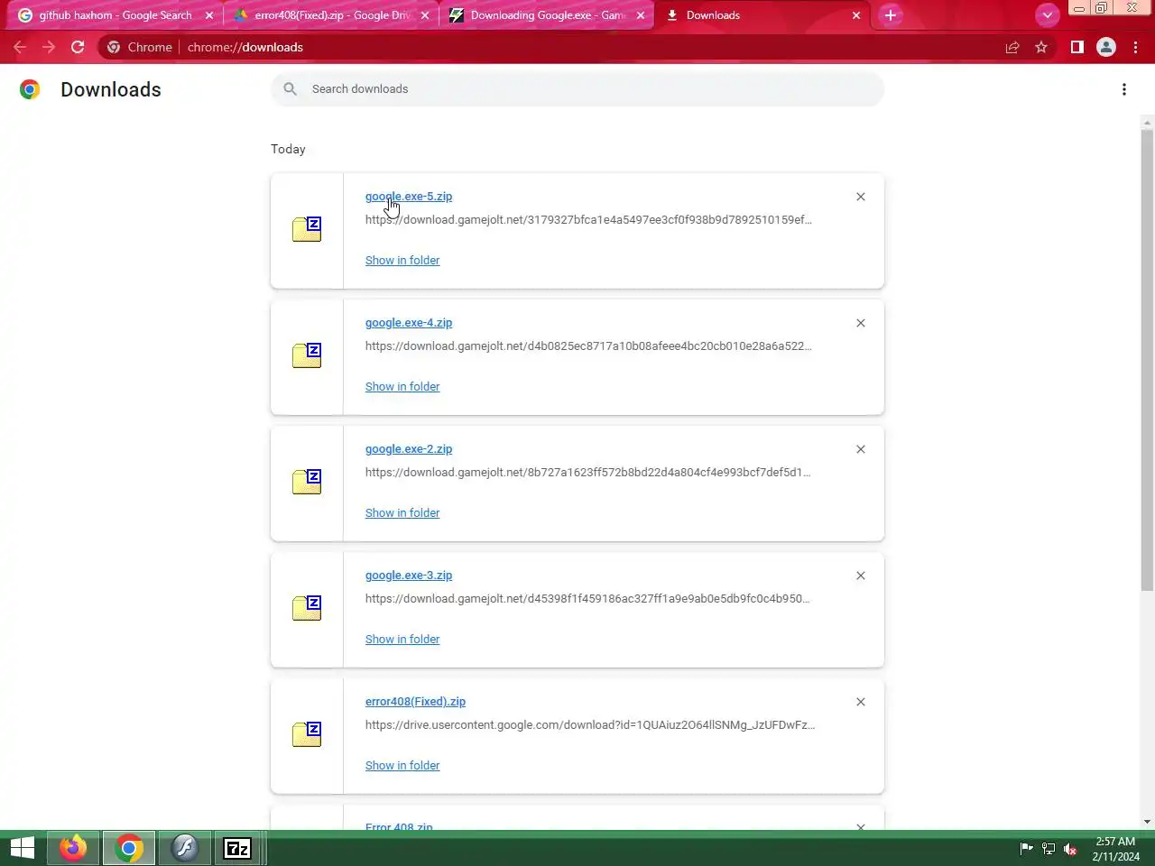
Task: Open the Chrome profile avatar menu
Action: pos(1106,47)
